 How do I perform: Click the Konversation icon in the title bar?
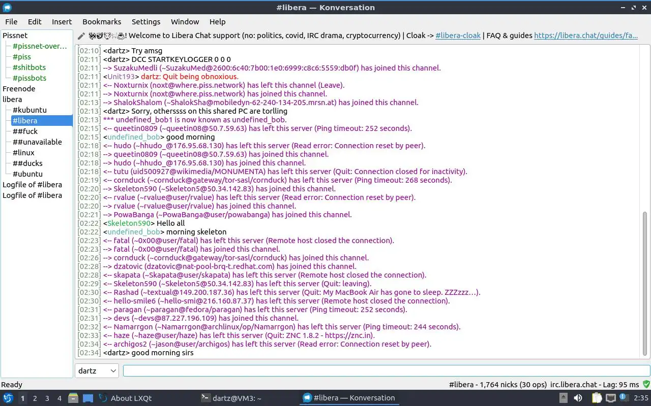click(x=7, y=7)
